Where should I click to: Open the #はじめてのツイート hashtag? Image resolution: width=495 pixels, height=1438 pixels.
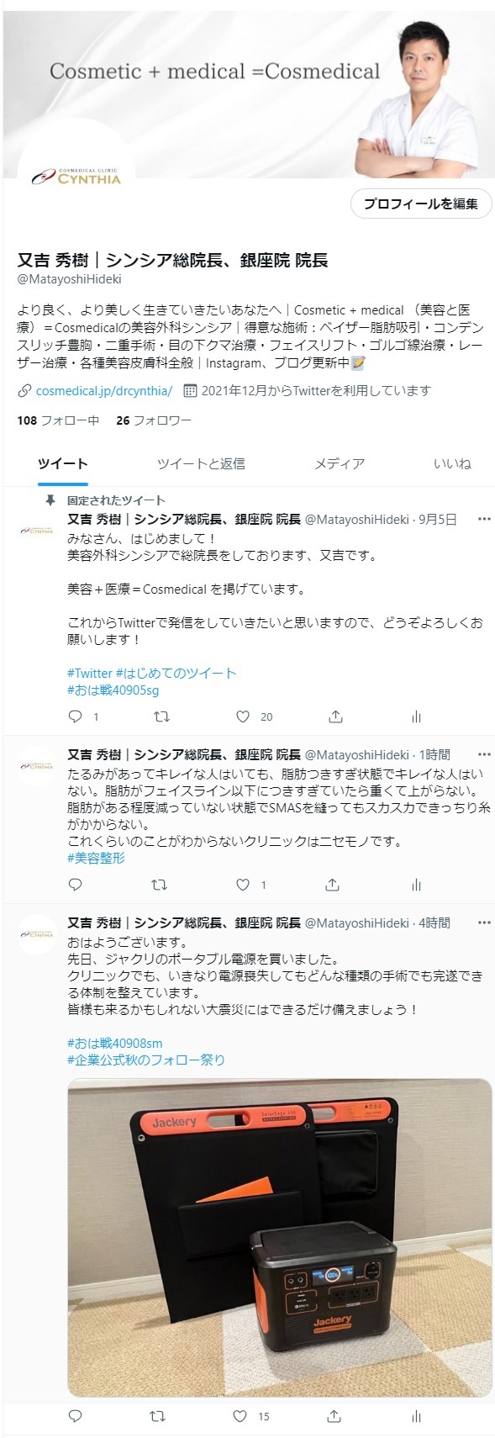(x=176, y=673)
